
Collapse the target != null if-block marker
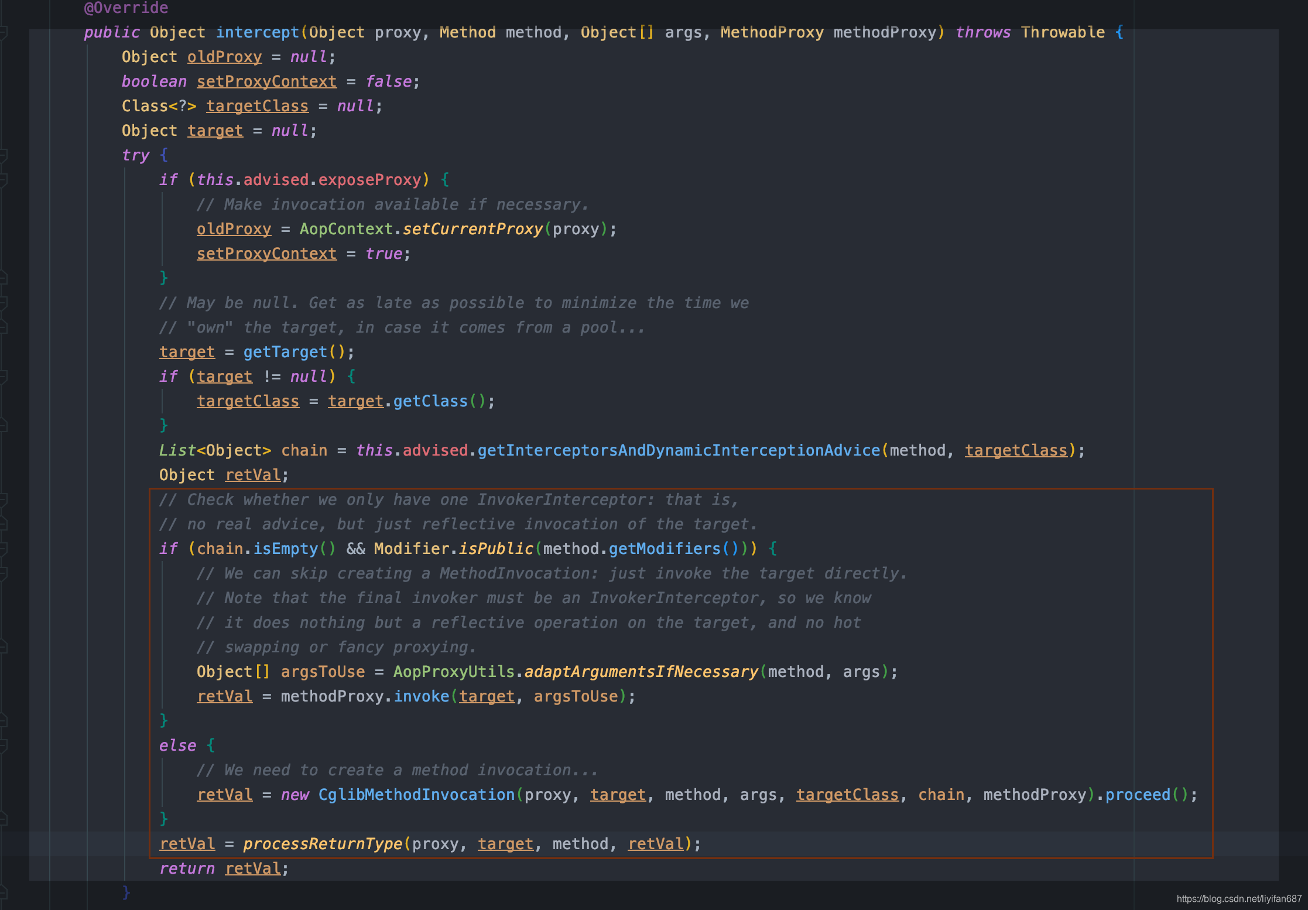point(3,377)
